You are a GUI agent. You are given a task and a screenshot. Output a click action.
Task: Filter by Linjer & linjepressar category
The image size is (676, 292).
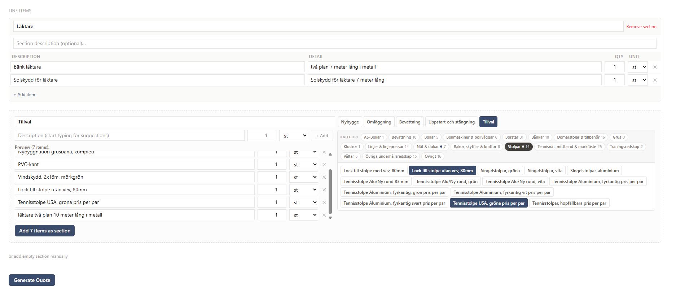(x=389, y=147)
